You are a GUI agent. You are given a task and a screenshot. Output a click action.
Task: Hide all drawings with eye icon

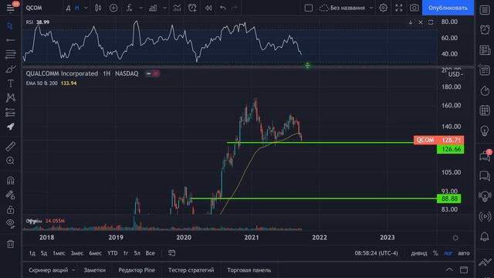[x=10, y=223]
